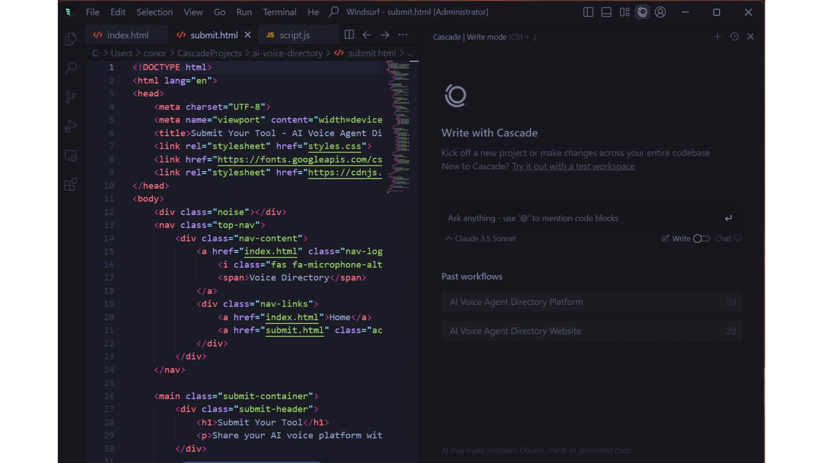Open Help menu
The image size is (823, 463).
click(x=313, y=12)
